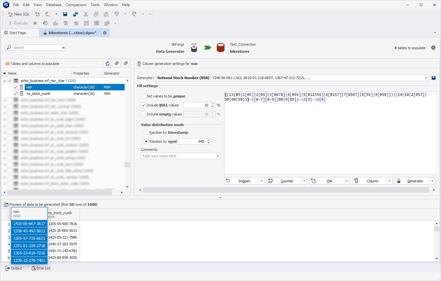Screen dimensions: 441x281
Task: Open the Error List panel
Action: (x=41, y=268)
